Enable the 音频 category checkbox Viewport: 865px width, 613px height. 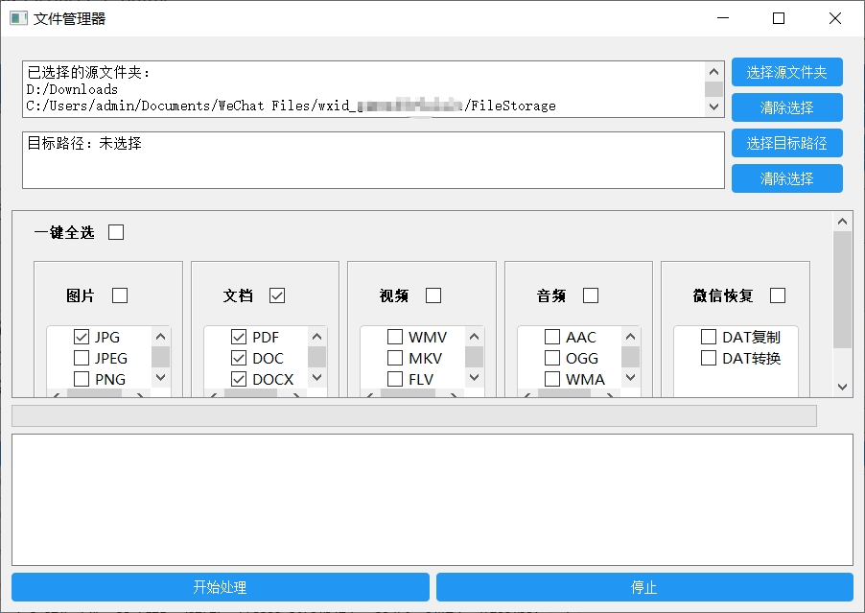click(x=590, y=295)
